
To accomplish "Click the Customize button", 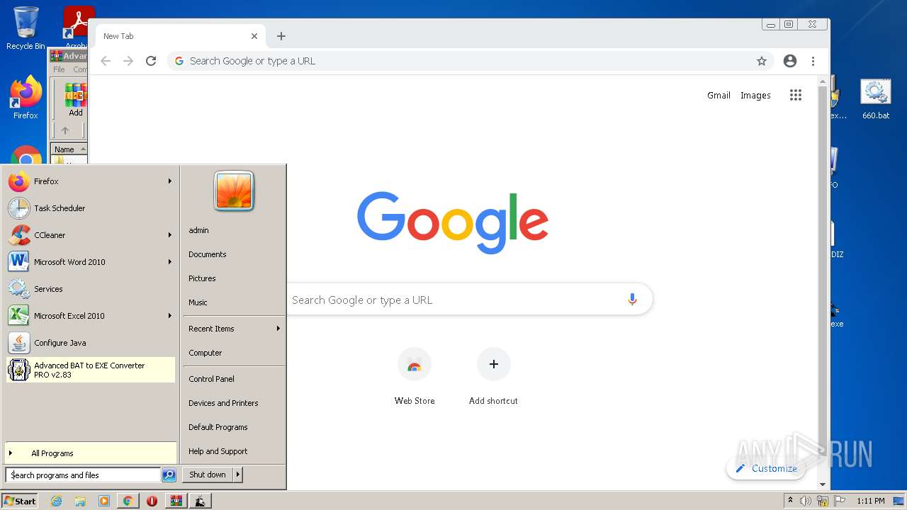I will click(766, 468).
